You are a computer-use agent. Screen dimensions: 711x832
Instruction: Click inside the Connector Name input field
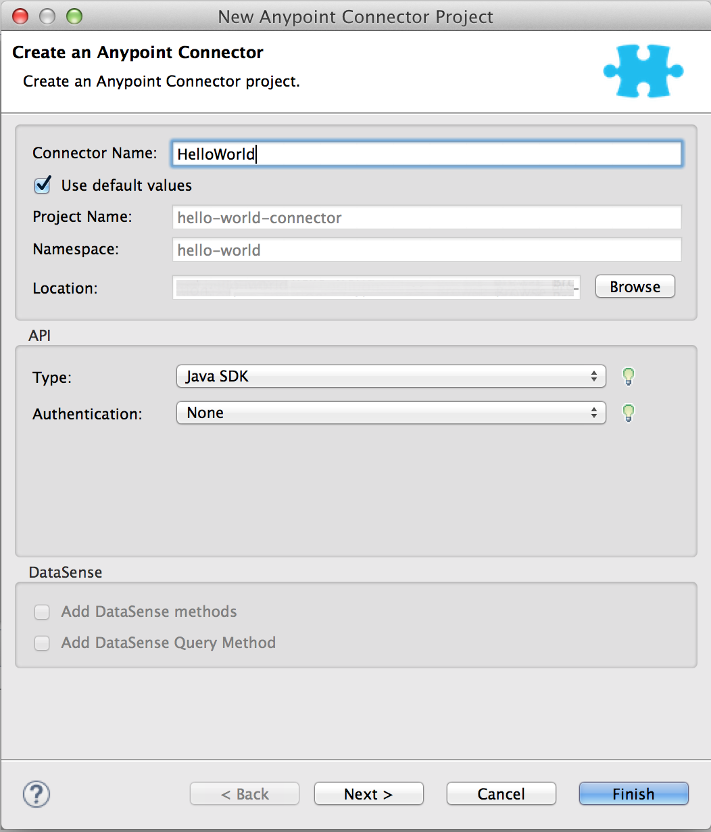pyautogui.click(x=426, y=154)
